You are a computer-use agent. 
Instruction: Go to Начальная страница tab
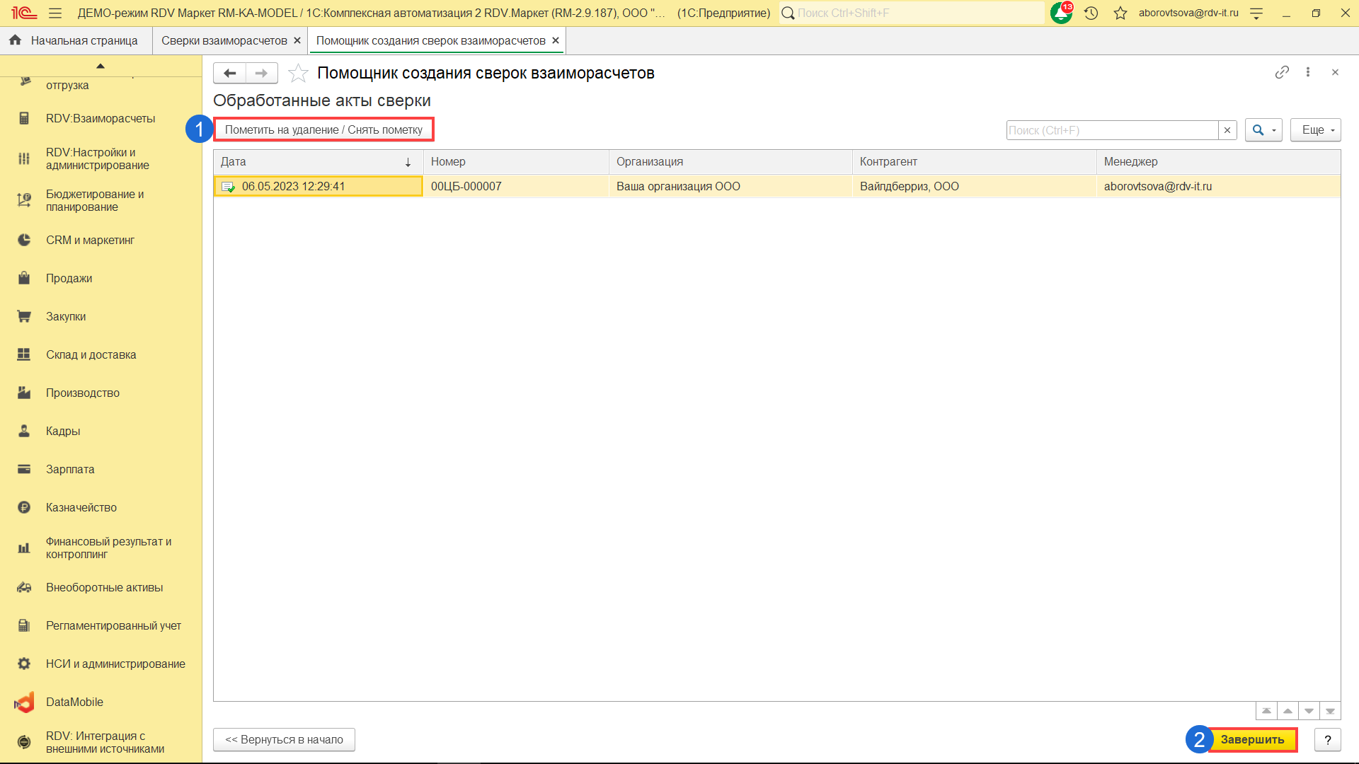coord(84,40)
